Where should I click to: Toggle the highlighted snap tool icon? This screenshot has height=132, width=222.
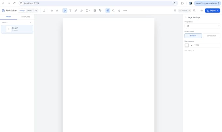click(x=108, y=11)
